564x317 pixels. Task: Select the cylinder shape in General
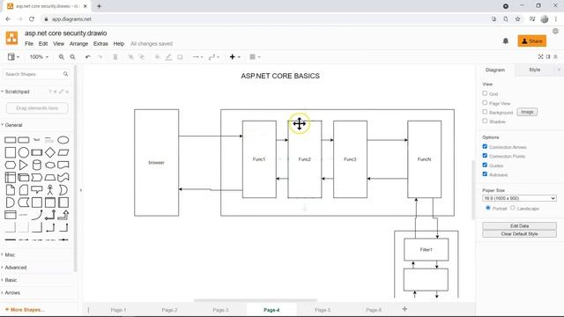[37, 165]
